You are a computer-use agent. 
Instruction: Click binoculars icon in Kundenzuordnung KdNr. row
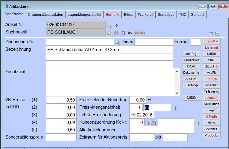tap(154, 122)
